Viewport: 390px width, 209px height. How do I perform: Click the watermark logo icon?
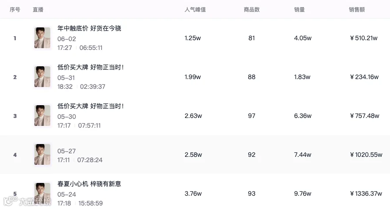[x=11, y=201]
